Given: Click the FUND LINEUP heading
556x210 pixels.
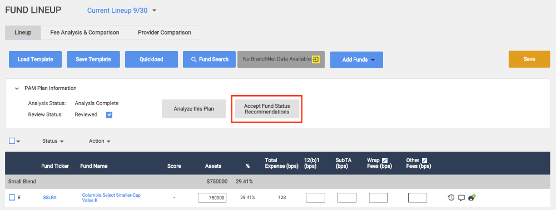Looking at the screenshot, I should pyautogui.click(x=33, y=10).
